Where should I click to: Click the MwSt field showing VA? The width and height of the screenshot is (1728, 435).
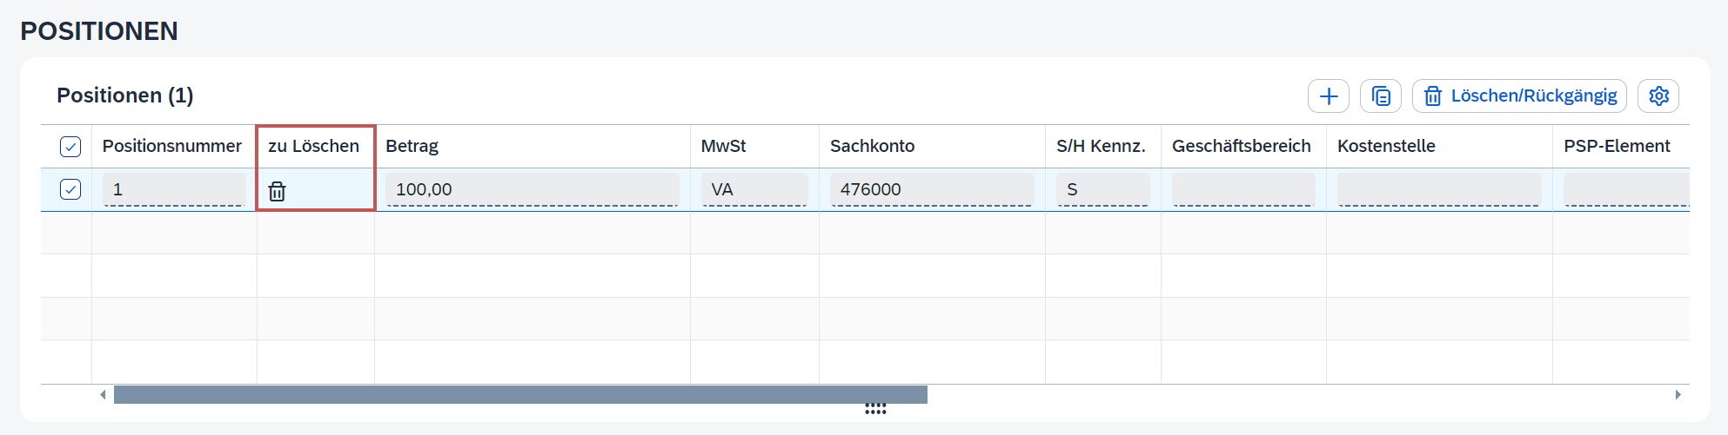point(753,189)
